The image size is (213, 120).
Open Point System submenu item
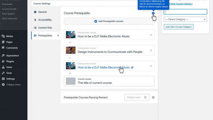coord(8,14)
